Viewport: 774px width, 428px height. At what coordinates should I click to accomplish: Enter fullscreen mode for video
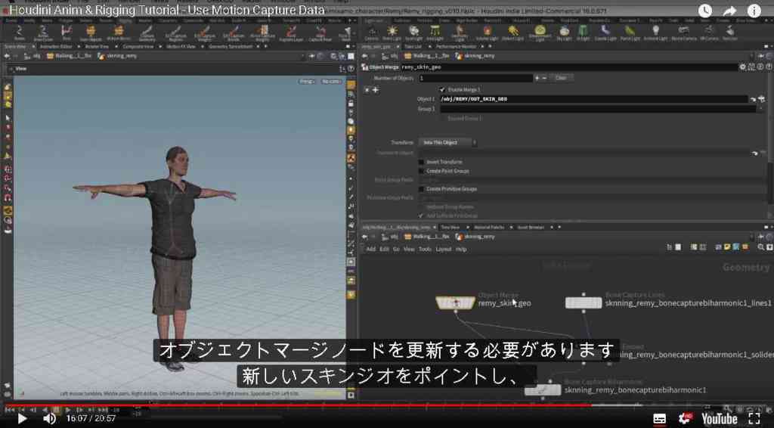pos(754,419)
